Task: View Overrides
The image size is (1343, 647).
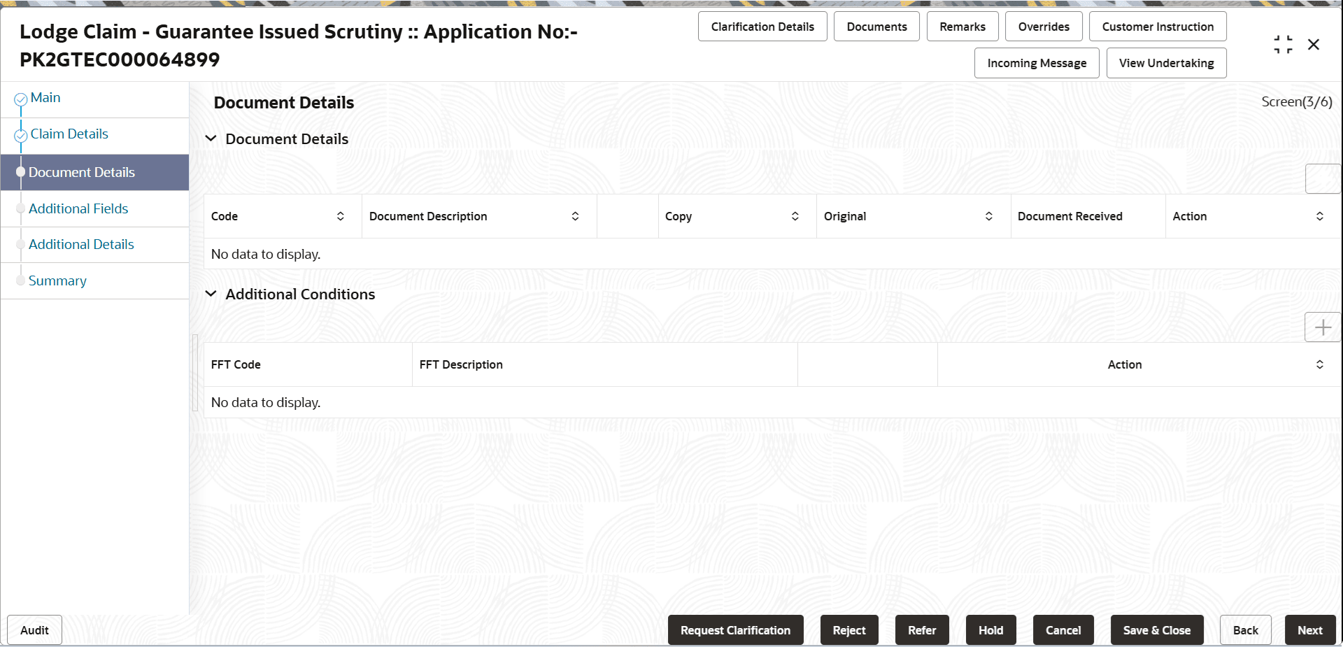Action: click(x=1044, y=27)
